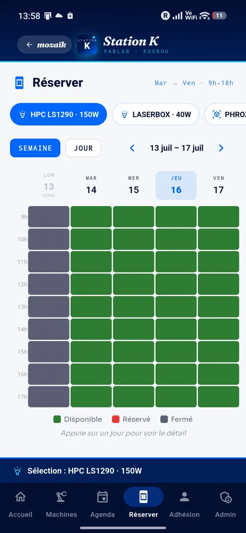246x533 pixels.
Task: Switch to JOUR day view
Action: [83, 148]
